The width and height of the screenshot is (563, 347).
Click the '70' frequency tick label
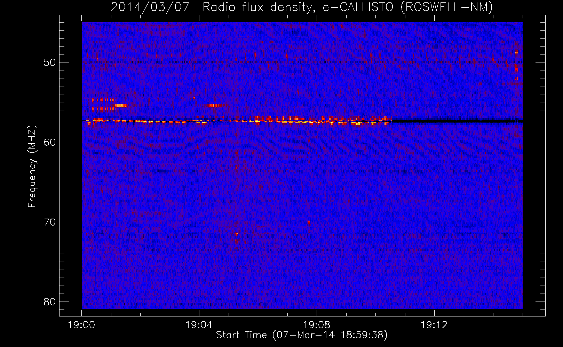click(x=50, y=222)
